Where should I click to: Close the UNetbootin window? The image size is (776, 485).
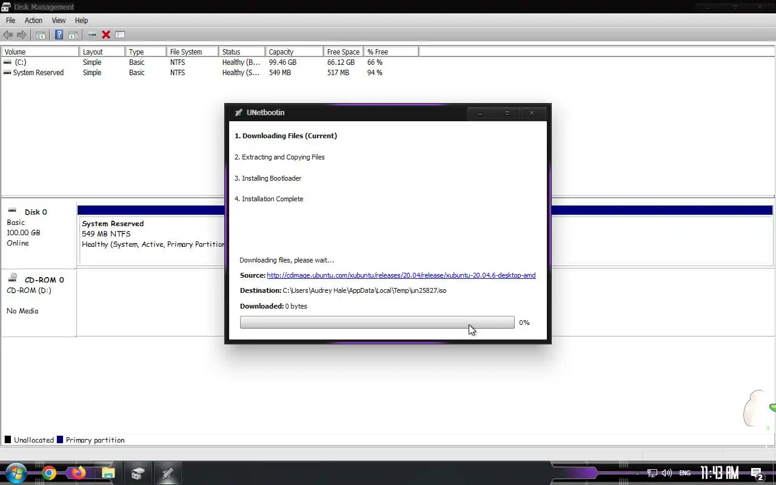click(532, 113)
